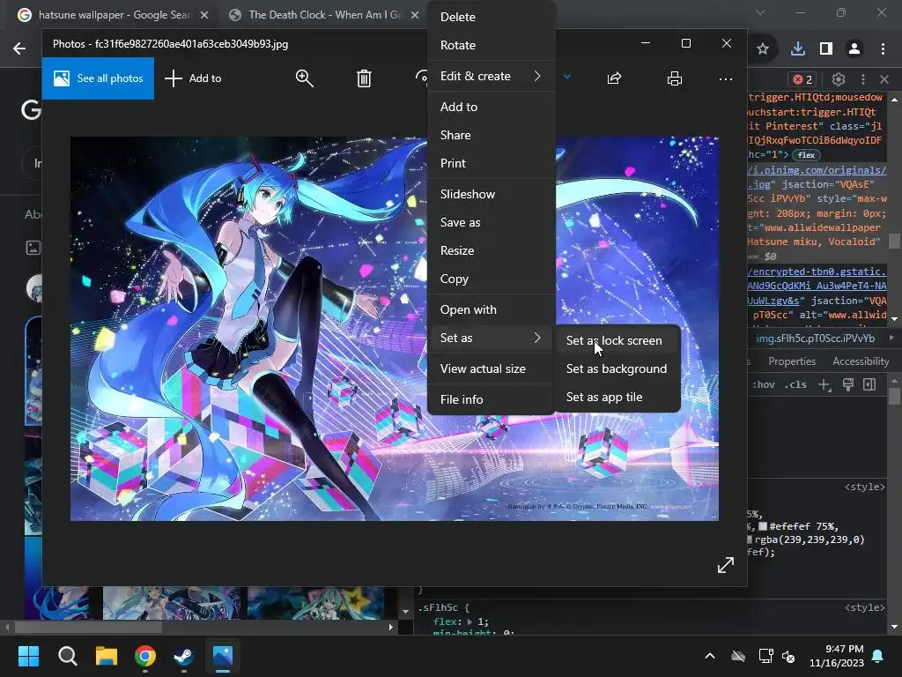Select Rotate from the context menu
The height and width of the screenshot is (677, 902).
(492, 45)
